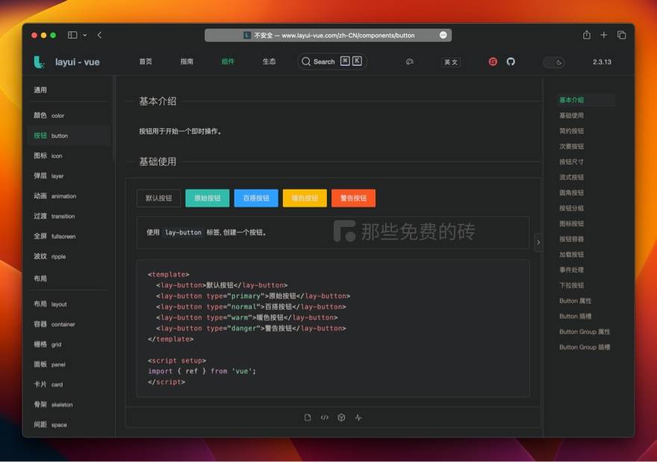The image size is (657, 462).
Task: Click the Gitee icon in the header
Action: pyautogui.click(x=492, y=62)
